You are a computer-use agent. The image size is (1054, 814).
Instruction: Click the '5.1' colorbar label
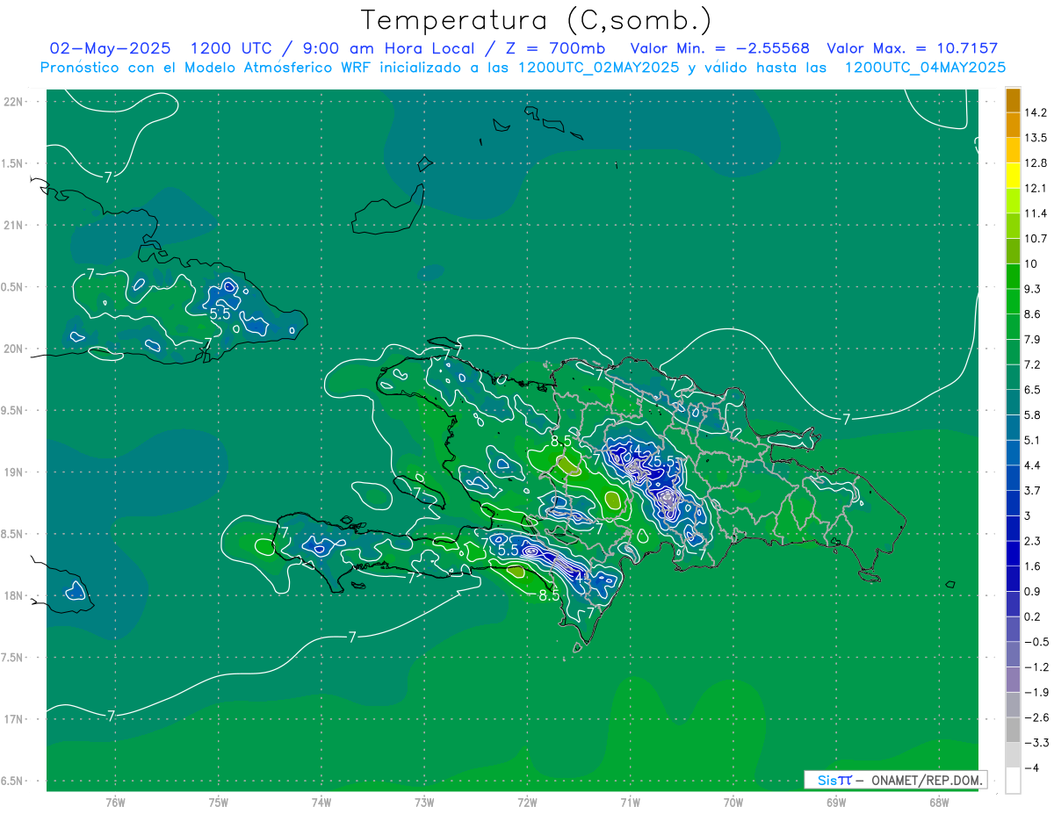pyautogui.click(x=1032, y=440)
